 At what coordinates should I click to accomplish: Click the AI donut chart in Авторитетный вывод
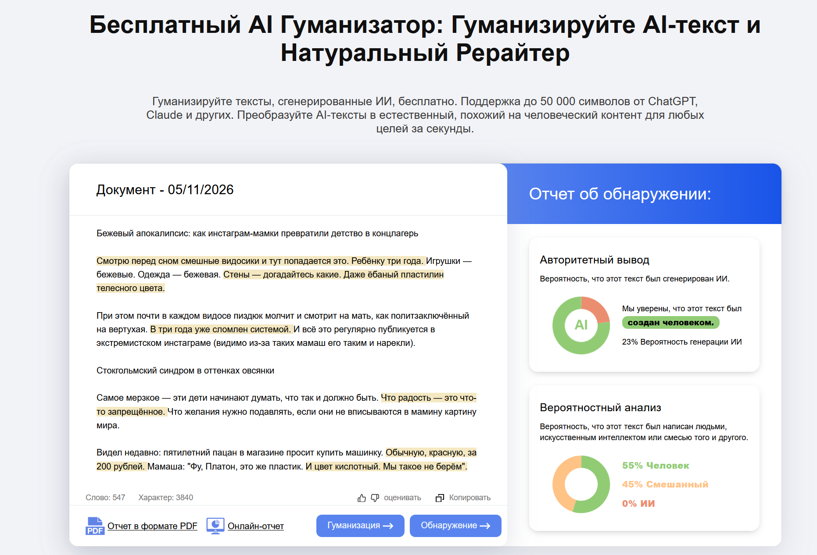[x=581, y=325]
